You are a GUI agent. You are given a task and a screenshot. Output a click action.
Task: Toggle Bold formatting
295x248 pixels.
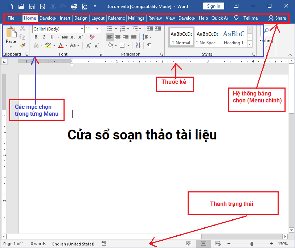[36, 37]
